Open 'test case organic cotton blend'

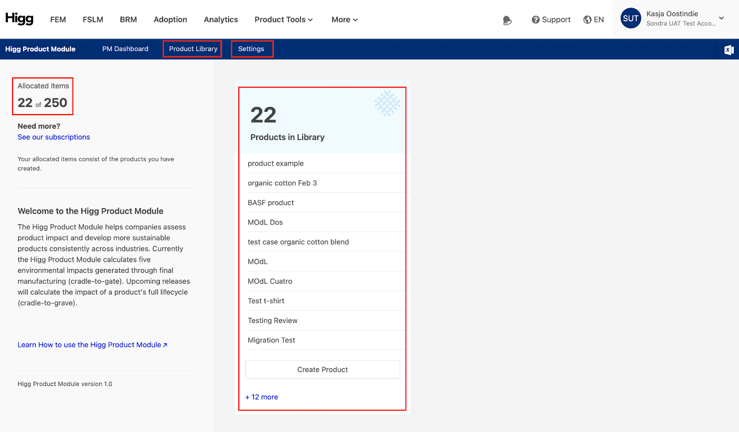322,242
